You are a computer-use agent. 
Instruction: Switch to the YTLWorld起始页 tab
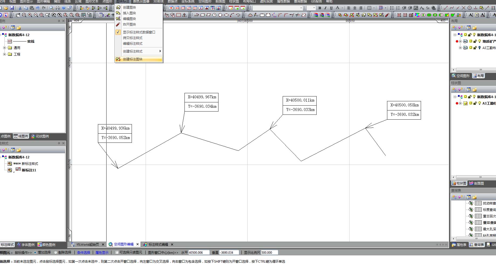pyautogui.click(x=87, y=244)
